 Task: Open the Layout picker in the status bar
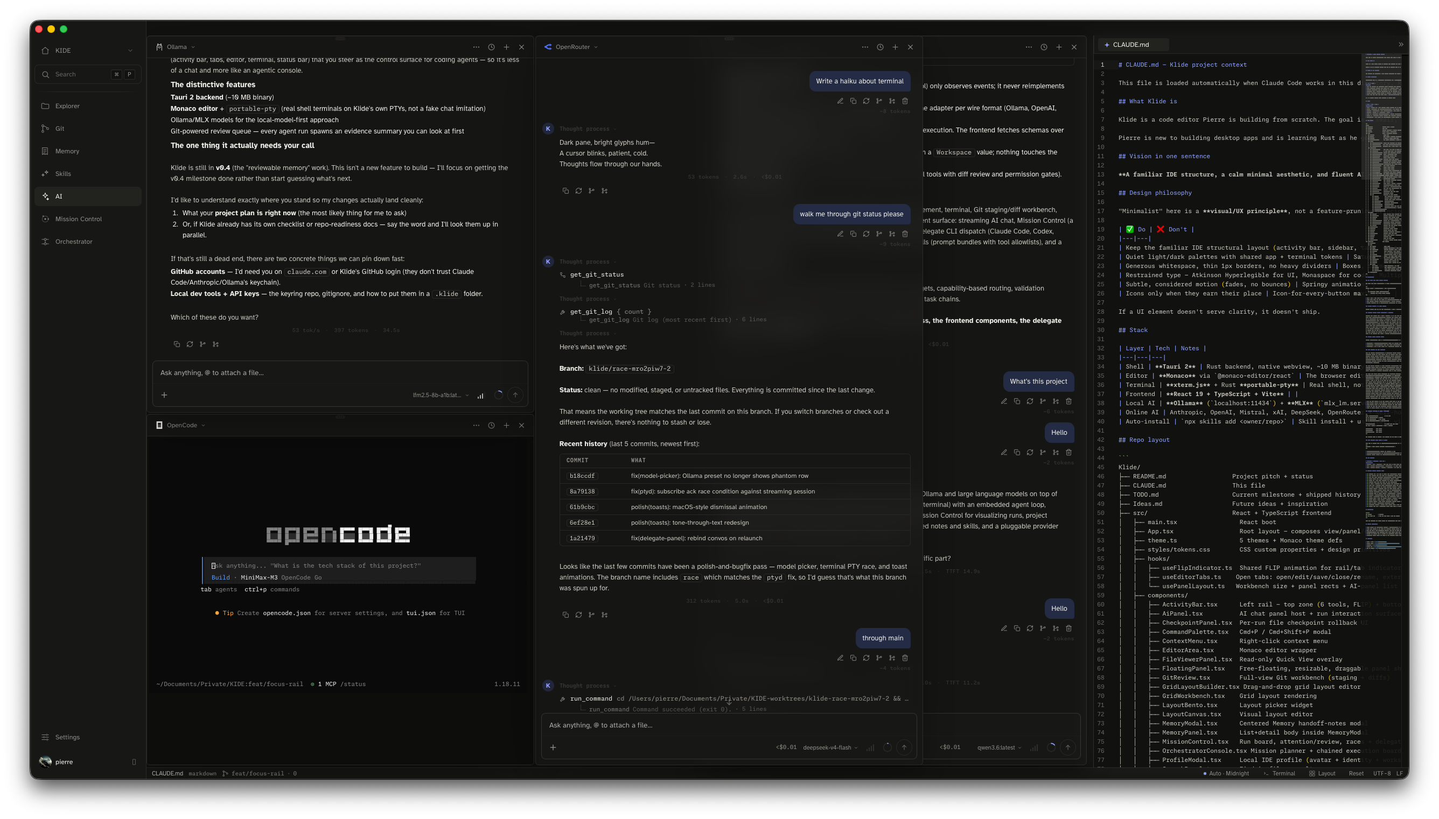1322,773
